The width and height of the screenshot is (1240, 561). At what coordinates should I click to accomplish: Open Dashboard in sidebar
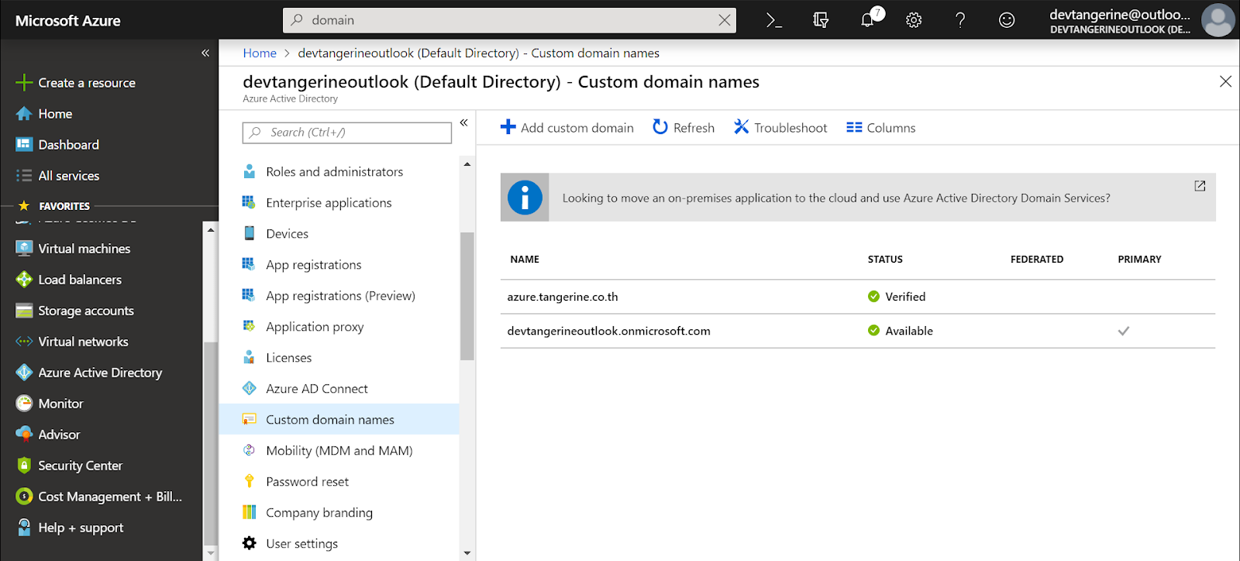coord(57,145)
